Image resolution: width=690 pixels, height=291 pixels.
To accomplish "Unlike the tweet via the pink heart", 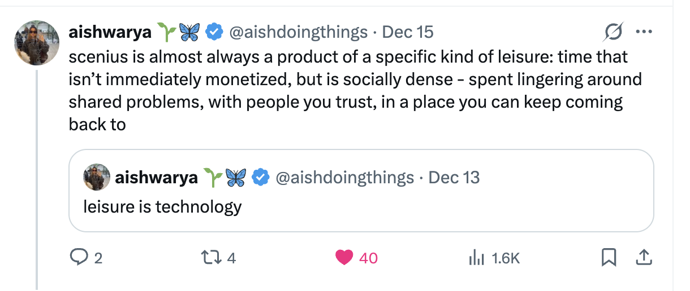I will 344,258.
